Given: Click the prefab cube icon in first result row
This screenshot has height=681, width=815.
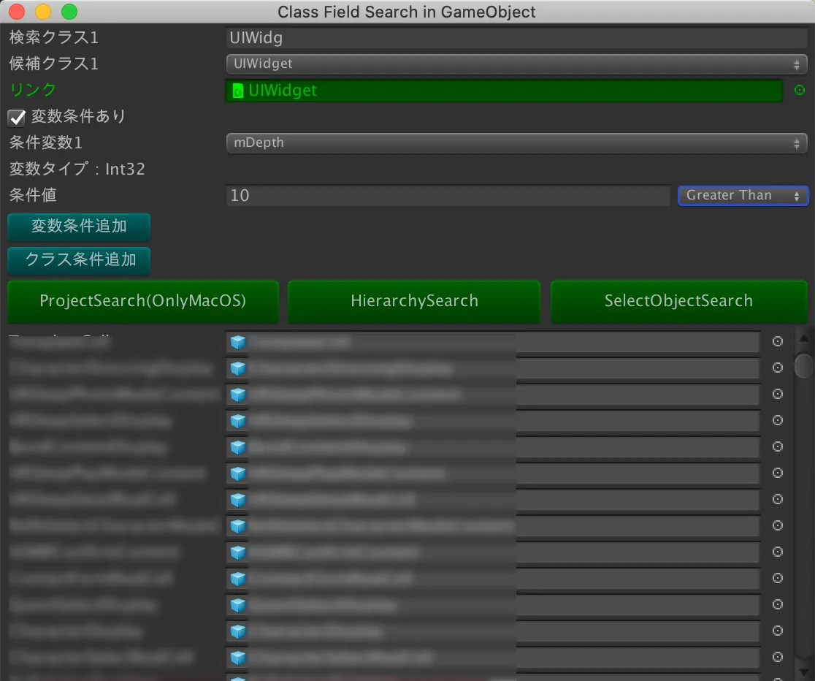Looking at the screenshot, I should click(x=237, y=341).
